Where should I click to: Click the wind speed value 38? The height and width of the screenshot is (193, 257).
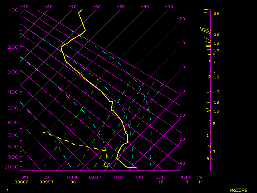[216, 35]
